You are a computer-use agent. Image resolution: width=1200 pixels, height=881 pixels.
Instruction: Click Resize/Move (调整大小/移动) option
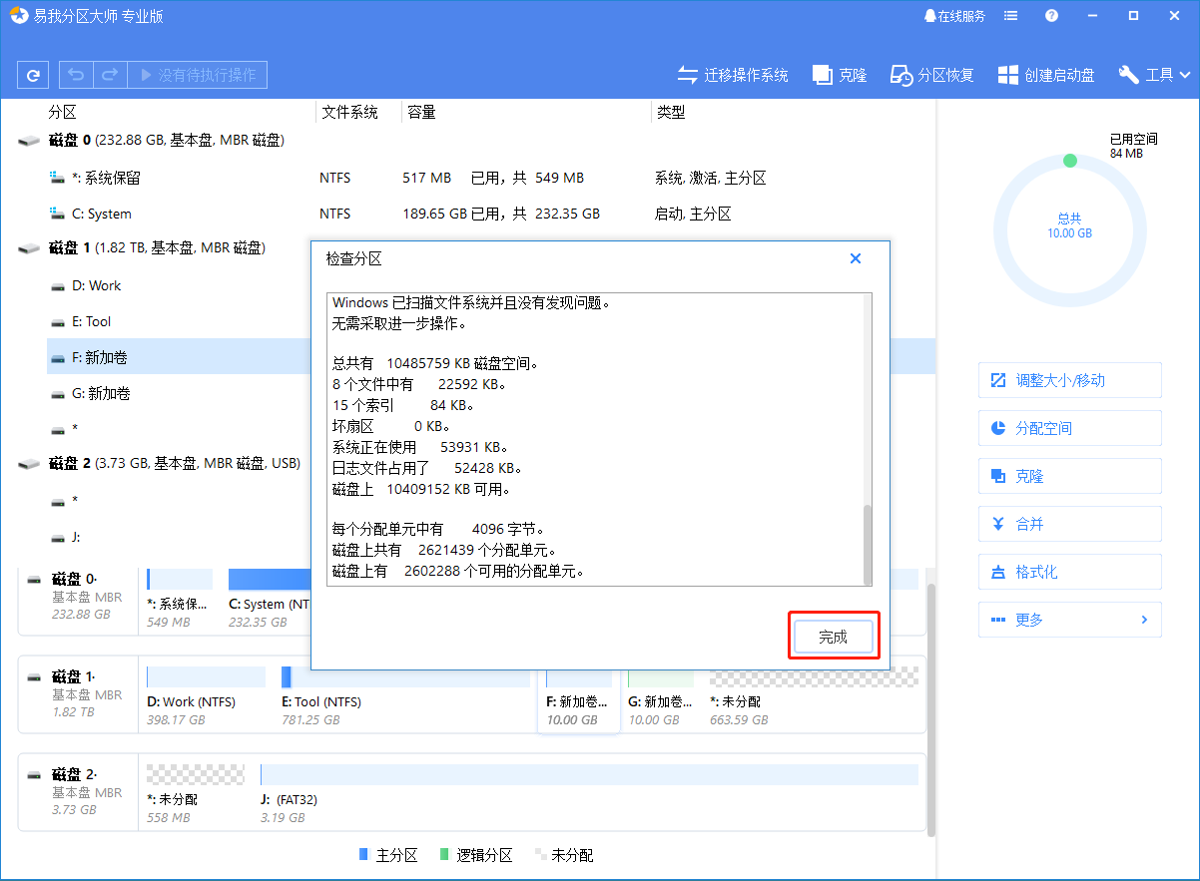(x=1069, y=380)
